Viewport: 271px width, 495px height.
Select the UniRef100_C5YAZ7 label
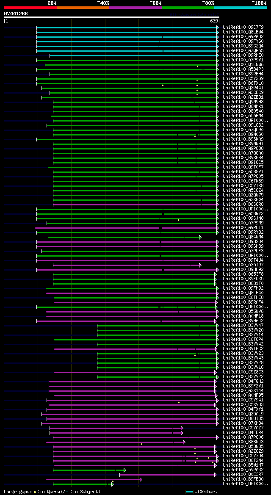click(243, 428)
